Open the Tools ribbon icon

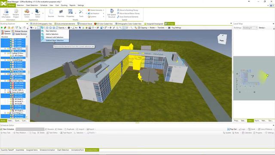point(81,13)
